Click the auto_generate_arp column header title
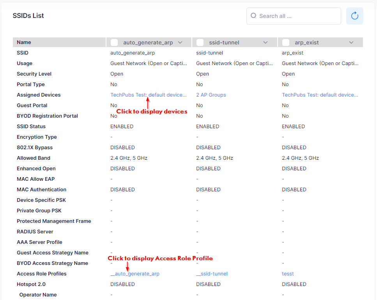This screenshot has height=300, width=377. tap(148, 42)
